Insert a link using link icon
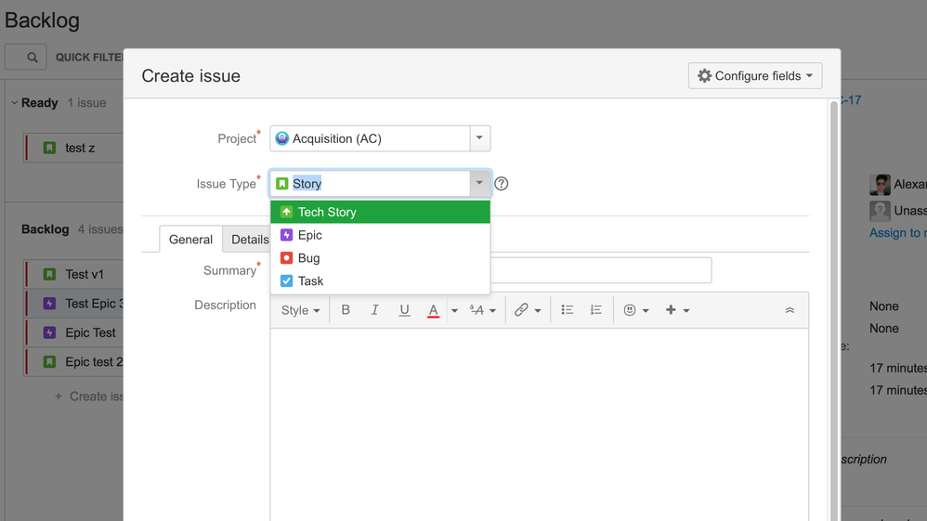The width and height of the screenshot is (927, 521). [521, 310]
